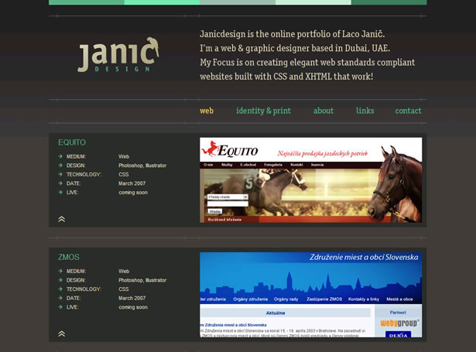Go to identity & print section

(x=263, y=111)
